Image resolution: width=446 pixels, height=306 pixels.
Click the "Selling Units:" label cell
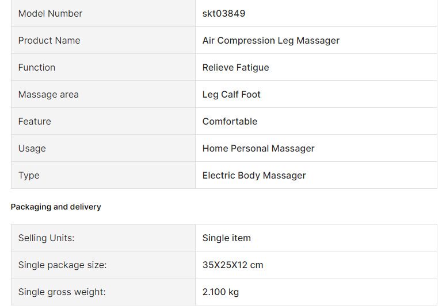pyautogui.click(x=46, y=238)
